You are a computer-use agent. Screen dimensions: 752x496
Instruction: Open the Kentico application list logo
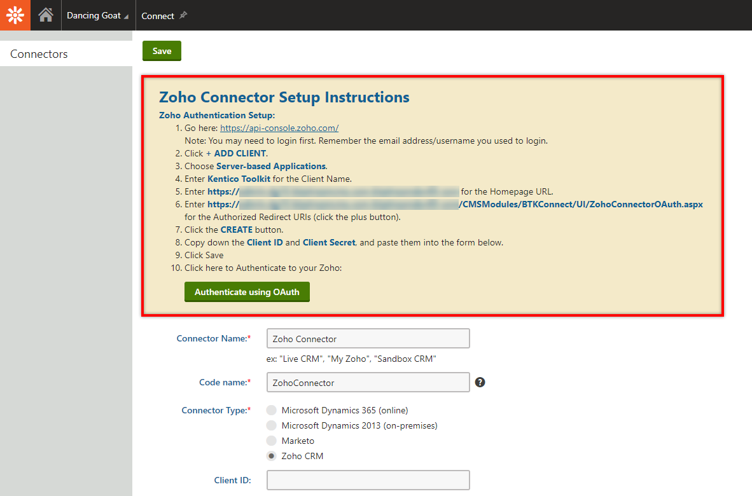point(15,15)
